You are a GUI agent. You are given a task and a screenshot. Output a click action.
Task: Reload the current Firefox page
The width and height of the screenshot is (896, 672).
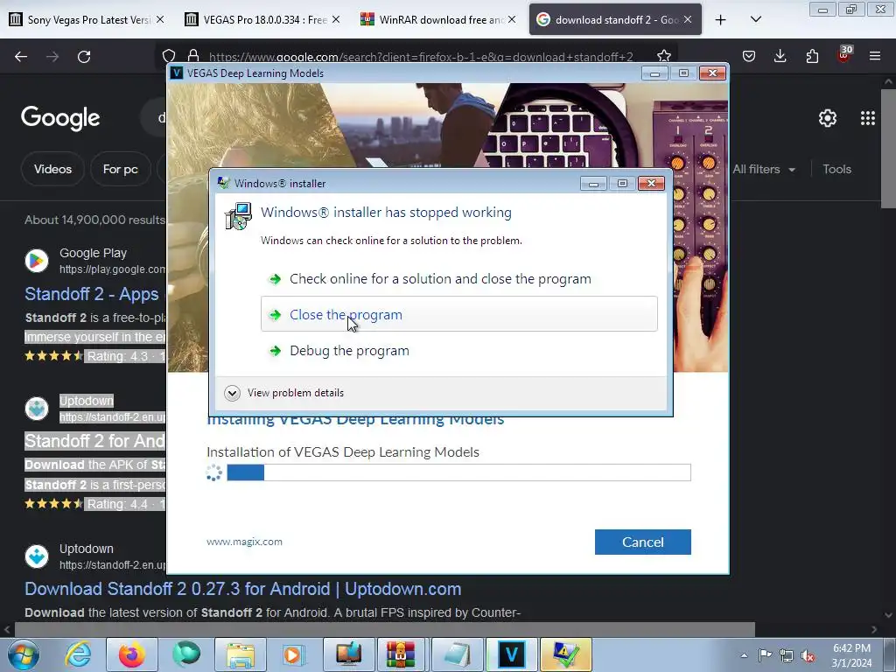(84, 57)
